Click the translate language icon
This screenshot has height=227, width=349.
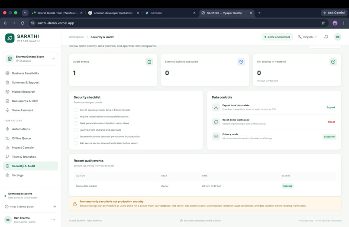[x=300, y=37]
